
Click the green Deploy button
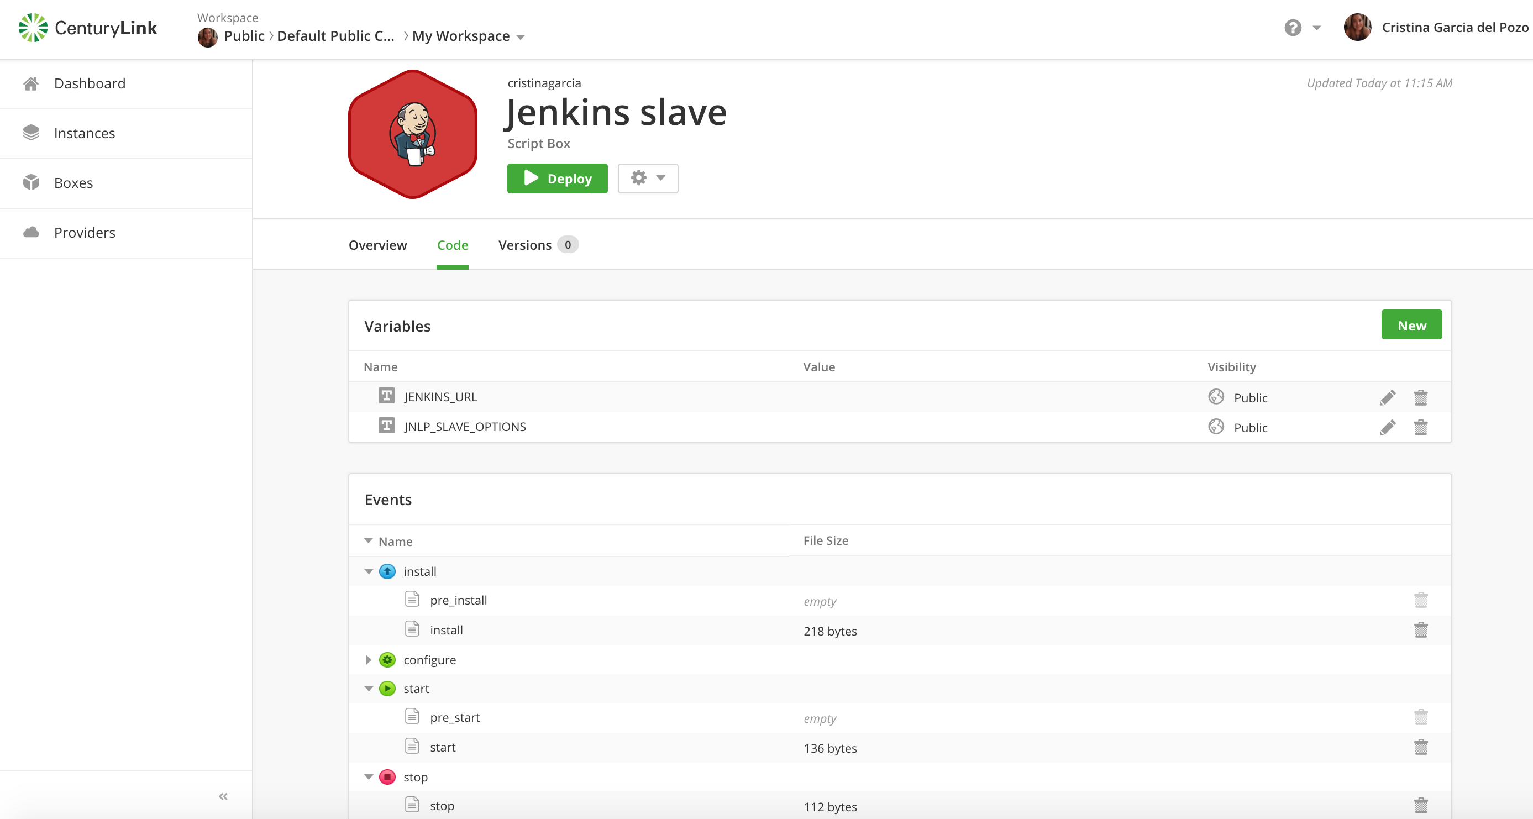557,178
